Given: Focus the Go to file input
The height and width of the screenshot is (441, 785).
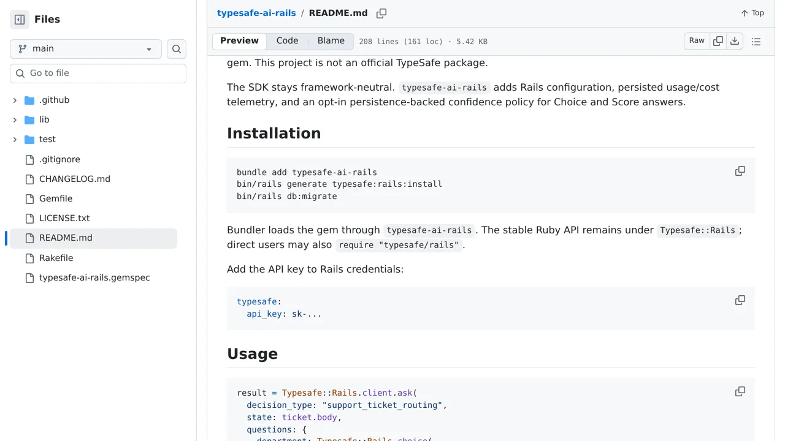Looking at the screenshot, I should [x=98, y=73].
